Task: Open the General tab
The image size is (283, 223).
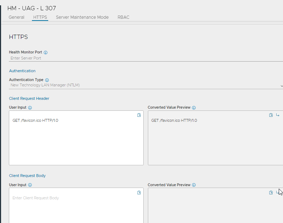Action: 16,17
